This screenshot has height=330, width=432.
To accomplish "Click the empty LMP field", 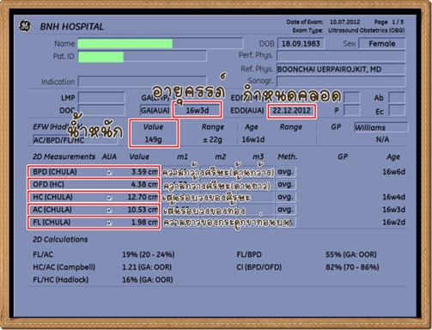I will coord(101,98).
